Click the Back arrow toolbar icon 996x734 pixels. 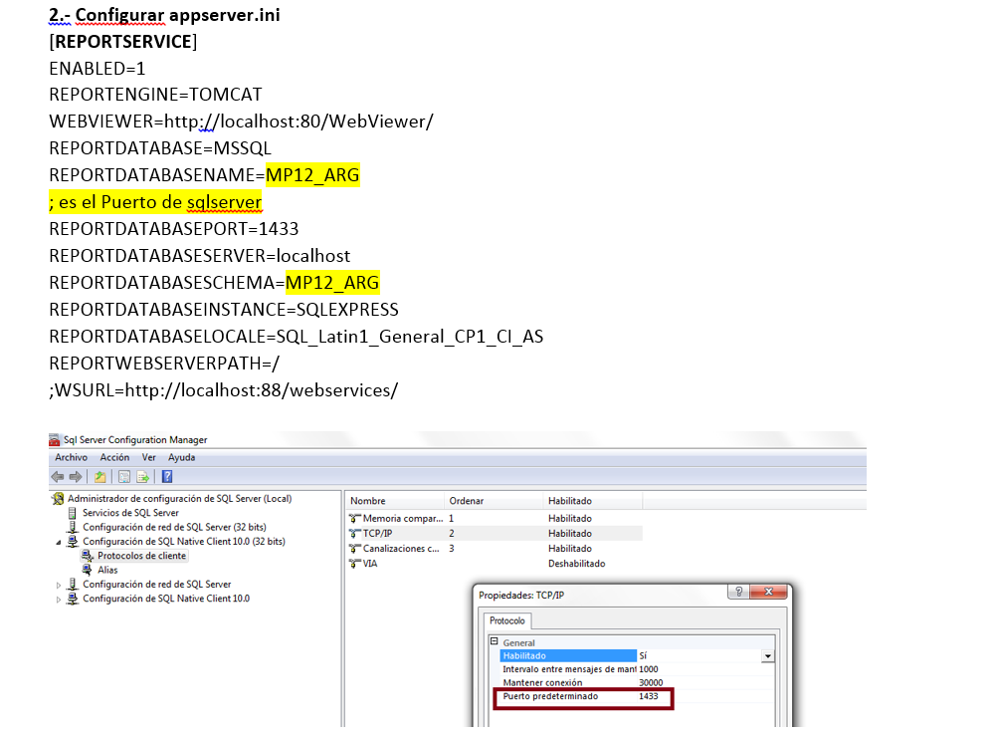coord(57,476)
